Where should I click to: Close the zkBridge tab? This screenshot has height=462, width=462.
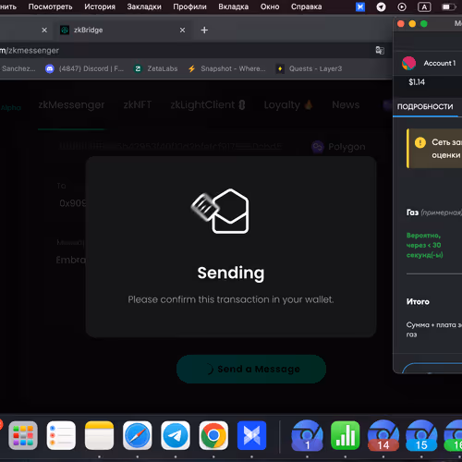[x=182, y=30]
